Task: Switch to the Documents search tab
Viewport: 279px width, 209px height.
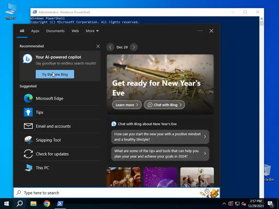Action: pyautogui.click(x=55, y=31)
